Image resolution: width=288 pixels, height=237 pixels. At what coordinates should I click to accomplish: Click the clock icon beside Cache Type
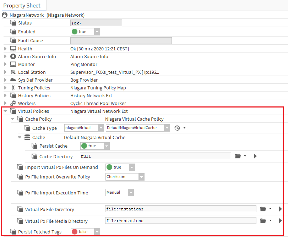[177, 128]
